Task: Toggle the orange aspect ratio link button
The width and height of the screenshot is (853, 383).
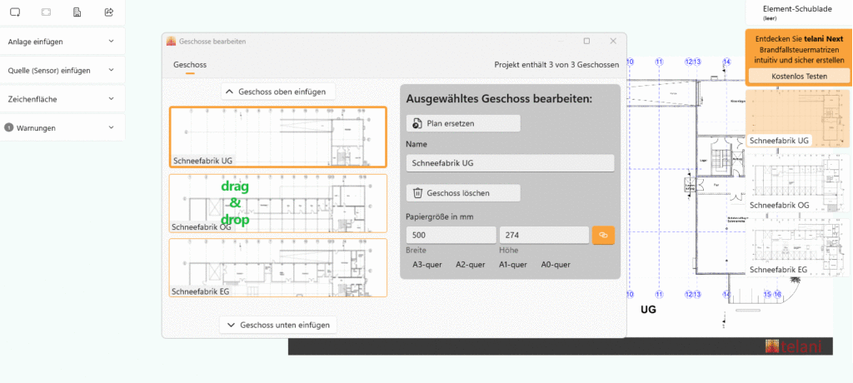Action: (603, 236)
